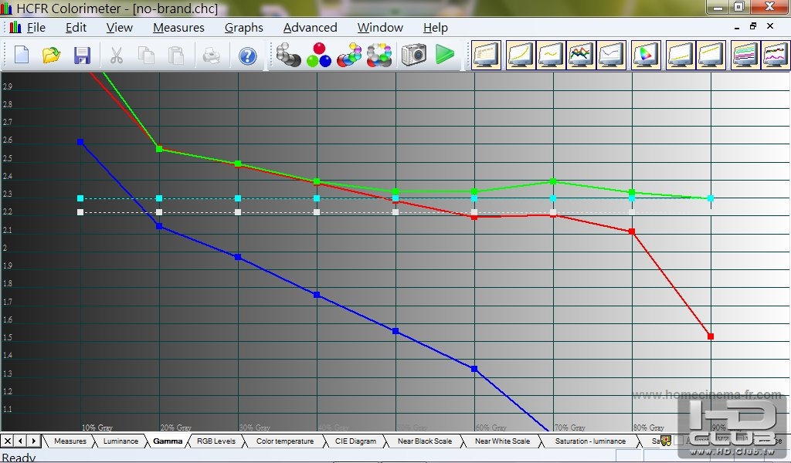Switch to the Luminance tab
Viewport: 791px width, 463px height.
click(x=121, y=441)
